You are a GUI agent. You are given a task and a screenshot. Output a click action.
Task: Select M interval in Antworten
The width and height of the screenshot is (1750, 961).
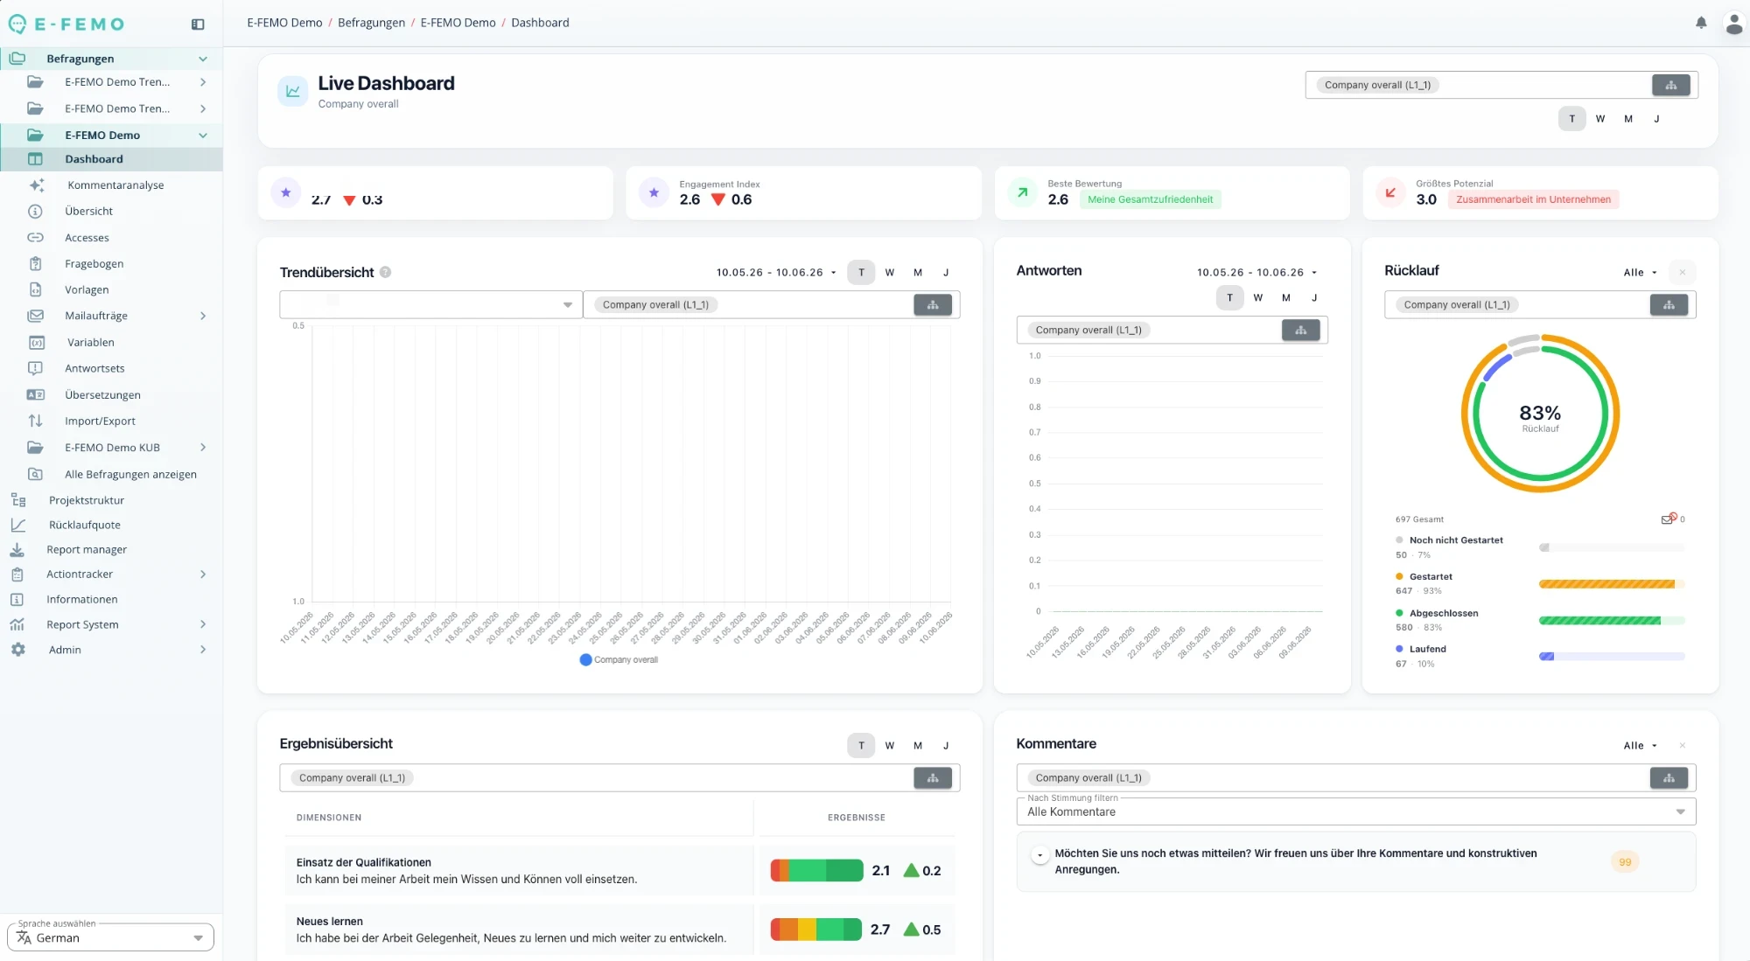[1285, 297]
